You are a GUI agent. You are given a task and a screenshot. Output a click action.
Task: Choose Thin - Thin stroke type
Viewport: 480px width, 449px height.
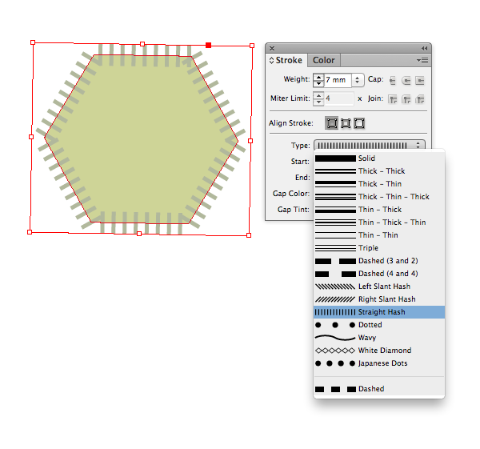click(379, 235)
